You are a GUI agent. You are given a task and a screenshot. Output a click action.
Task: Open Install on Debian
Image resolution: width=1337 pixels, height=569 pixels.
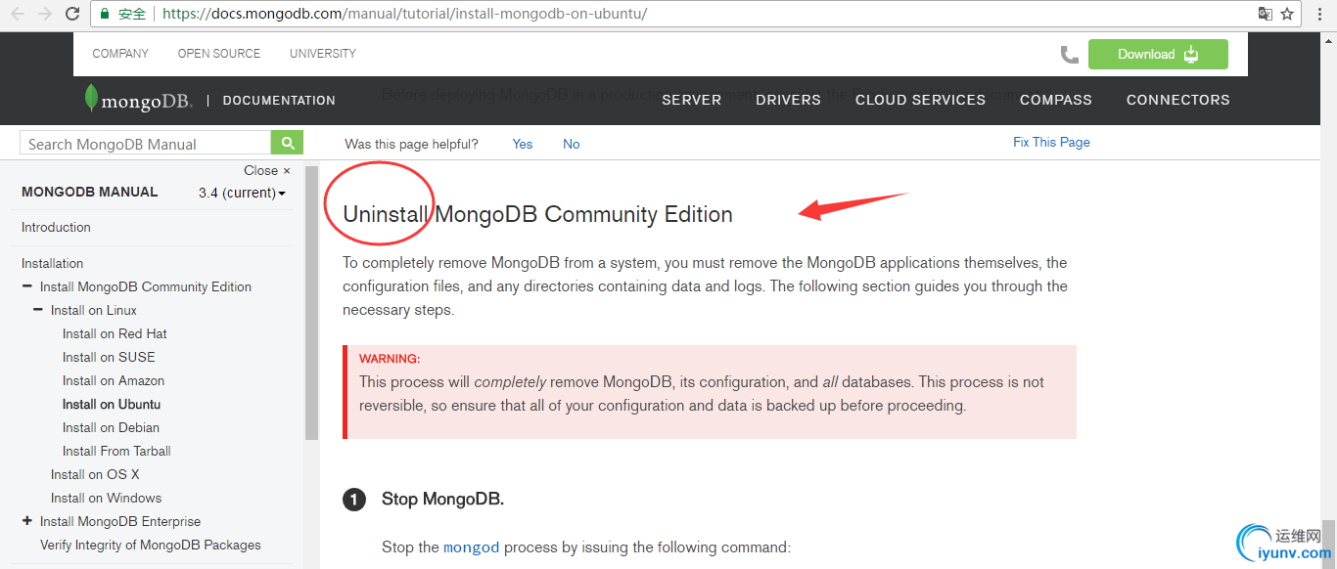pos(111,427)
